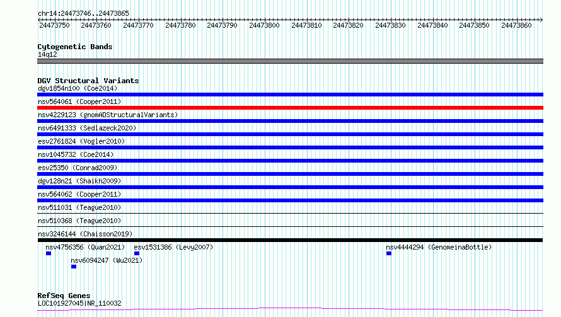Select the black nsv3246144 (Chaisson2019) bar
561x317 pixels.
click(290, 240)
